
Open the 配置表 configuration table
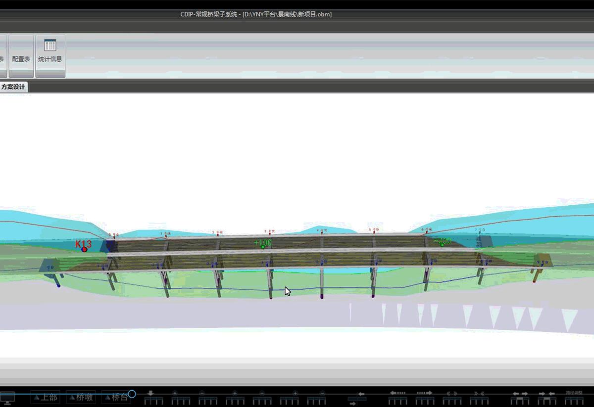point(21,56)
